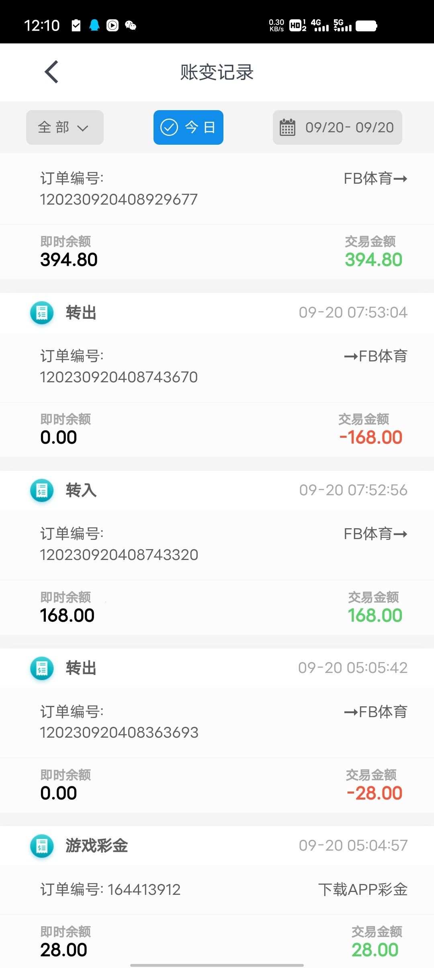Click calendar icon in date range filter

click(x=287, y=127)
